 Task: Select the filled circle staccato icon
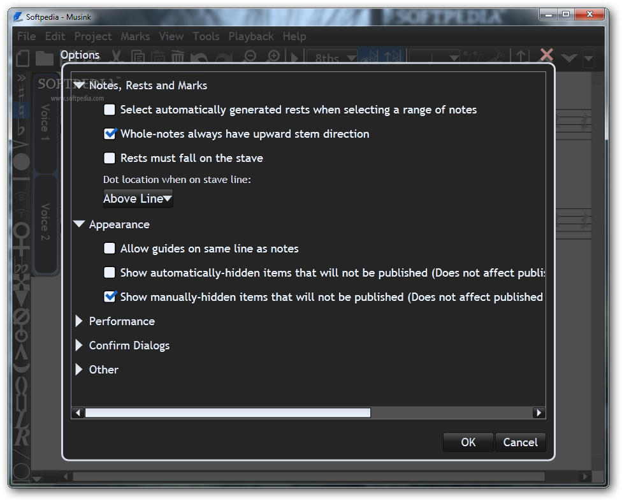21,161
